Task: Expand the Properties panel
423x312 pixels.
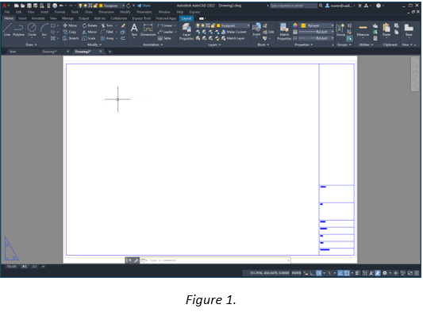Action: [x=303, y=44]
